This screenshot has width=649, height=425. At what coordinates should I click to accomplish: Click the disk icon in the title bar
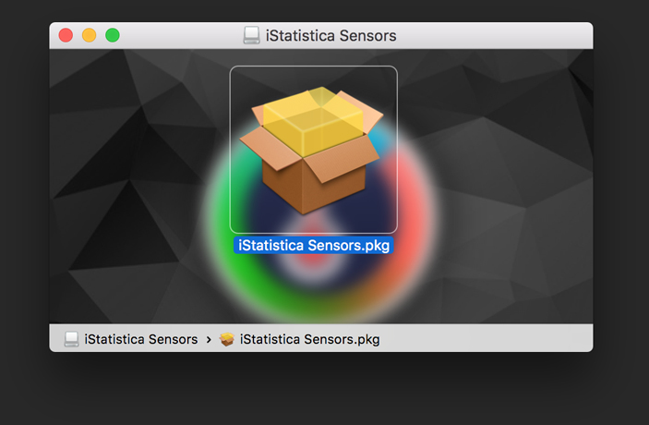coord(251,35)
